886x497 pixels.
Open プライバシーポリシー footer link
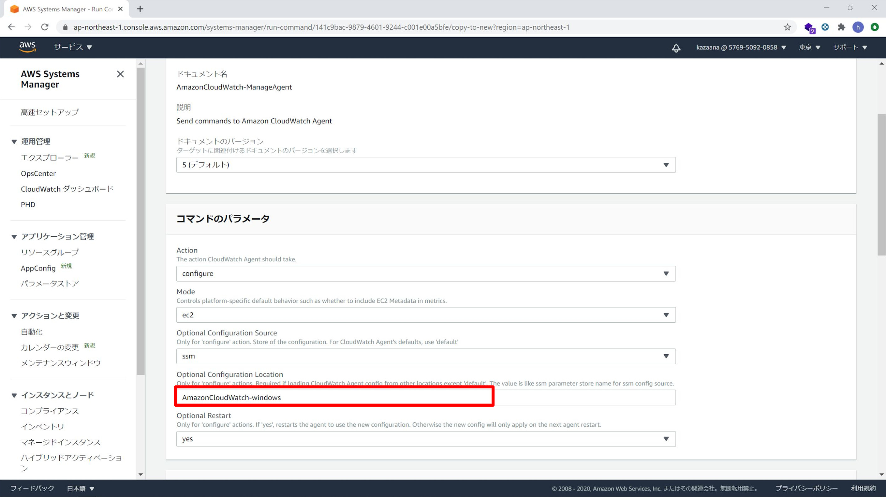[806, 489]
